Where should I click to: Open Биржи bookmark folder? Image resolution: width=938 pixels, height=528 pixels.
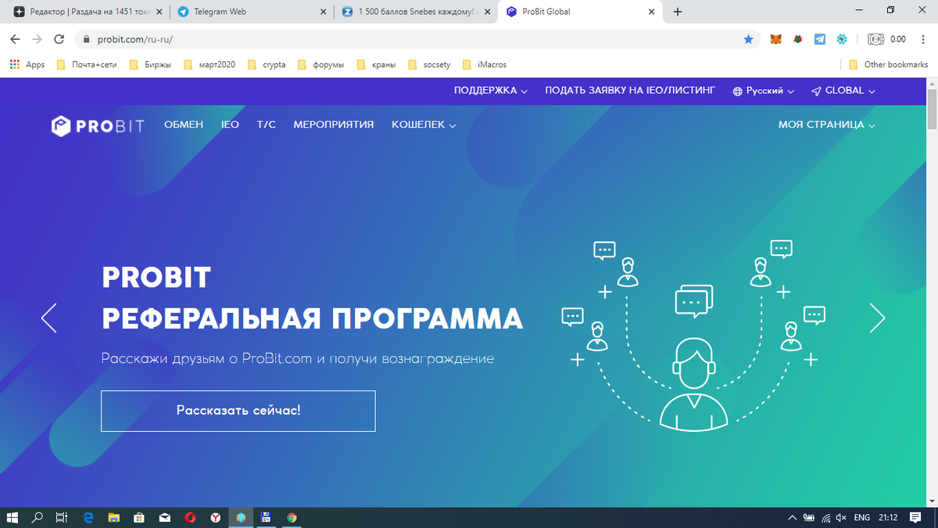point(151,64)
